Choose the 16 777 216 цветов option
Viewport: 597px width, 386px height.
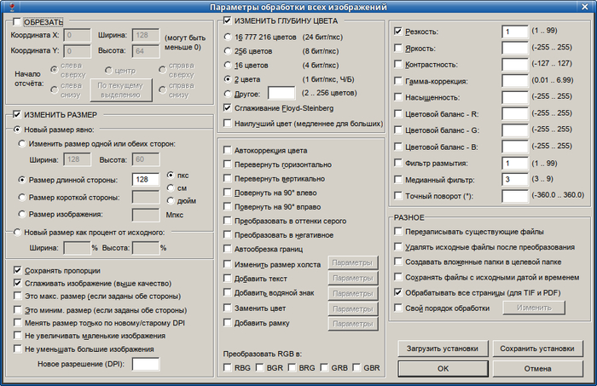point(227,38)
